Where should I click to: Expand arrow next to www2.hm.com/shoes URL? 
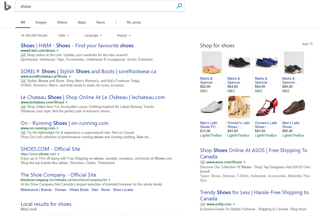(x=57, y=51)
